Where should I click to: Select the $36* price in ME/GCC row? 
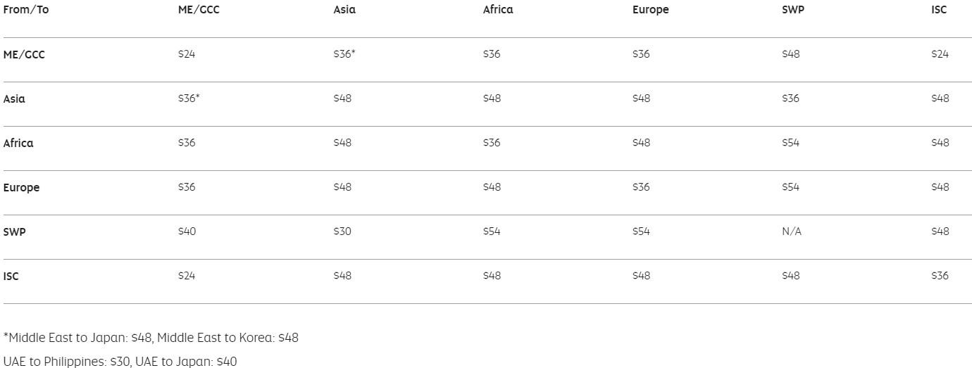tap(344, 54)
